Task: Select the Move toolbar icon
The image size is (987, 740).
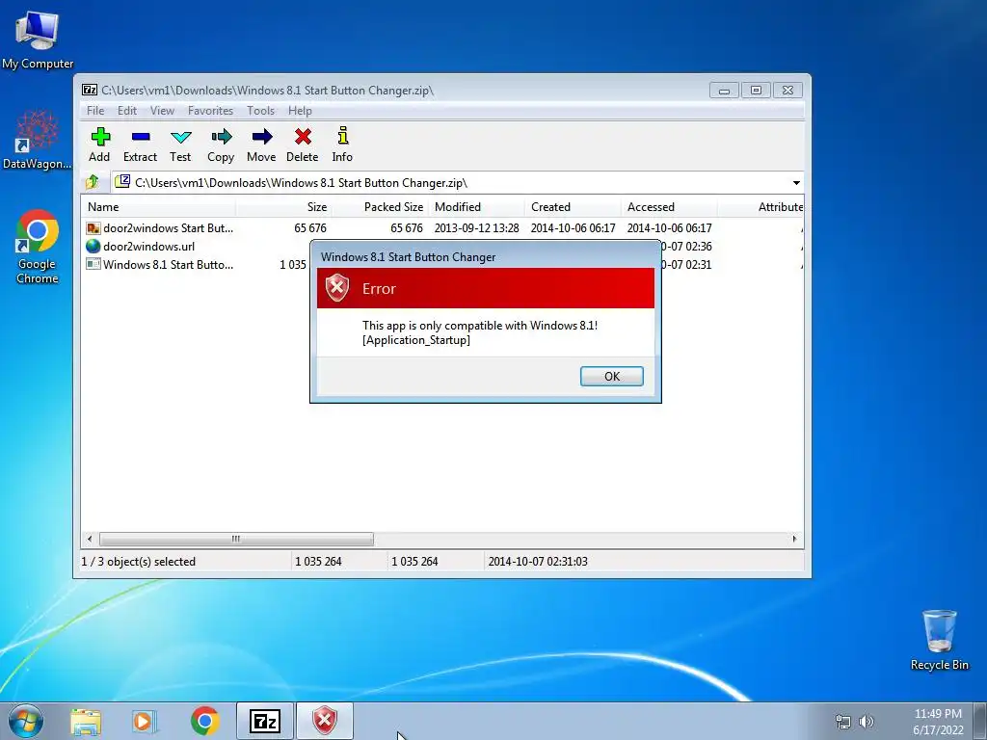Action: 261,145
